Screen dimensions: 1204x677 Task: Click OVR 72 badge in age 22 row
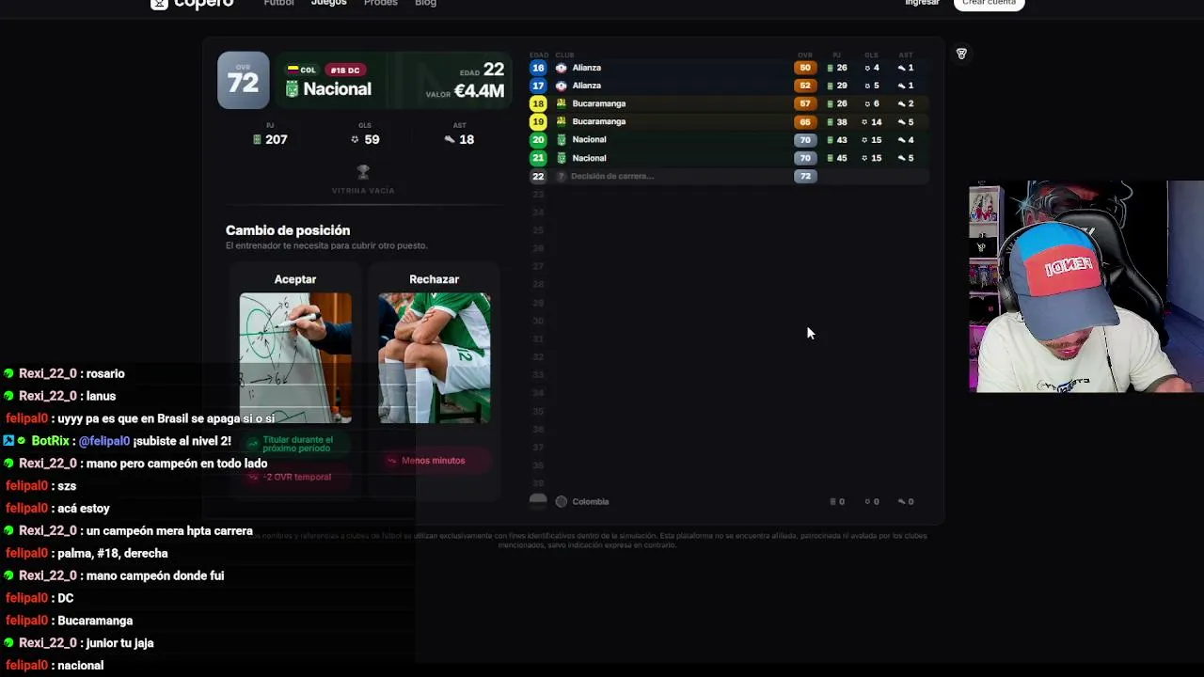click(805, 176)
